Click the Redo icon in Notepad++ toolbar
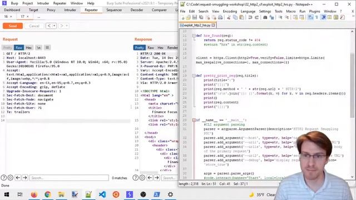Image resolution: width=356 pixels, height=200 pixels. (x=257, y=17)
